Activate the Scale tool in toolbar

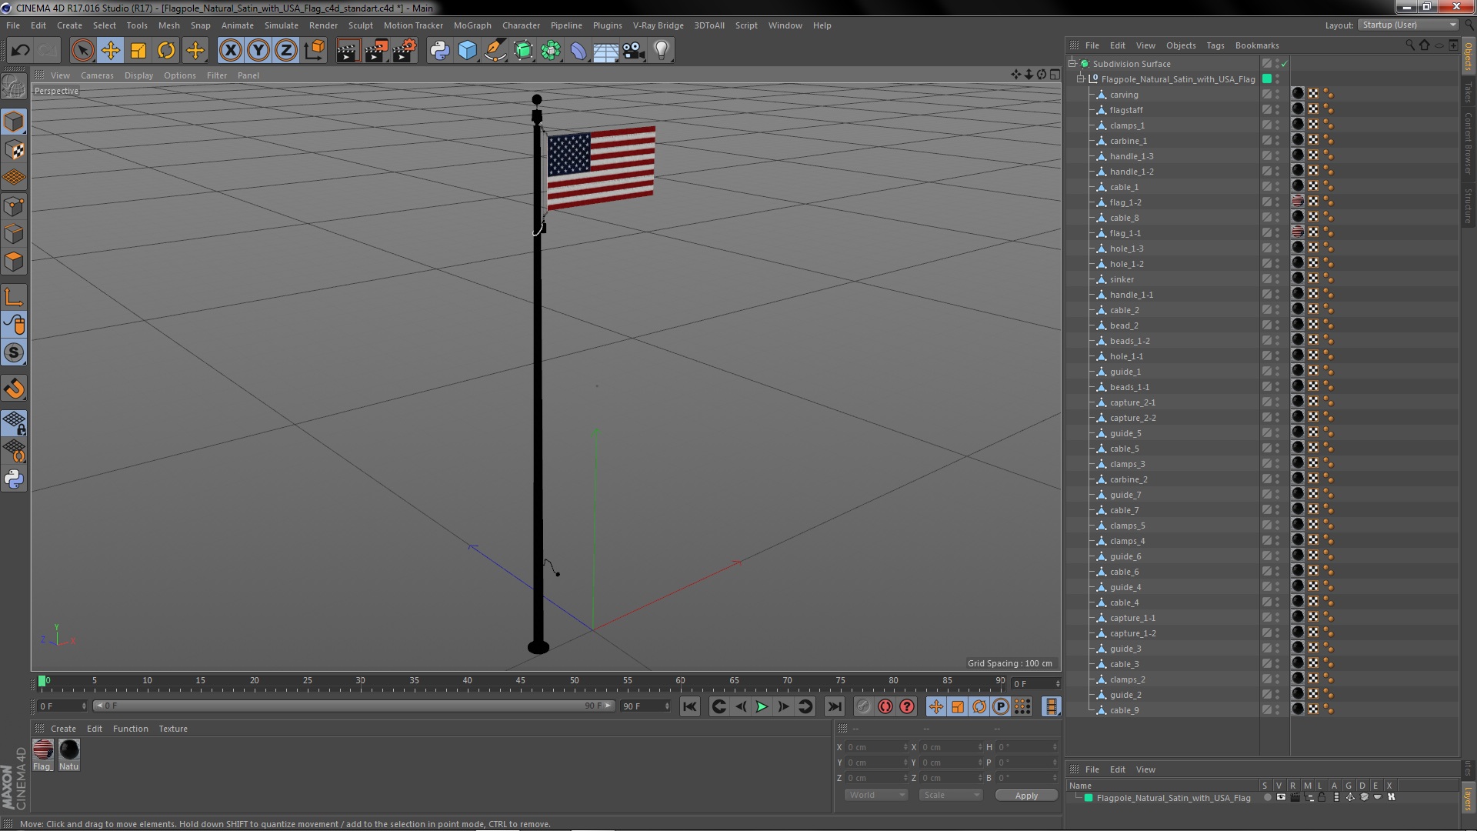138,51
